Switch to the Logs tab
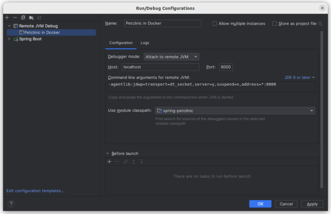The width and height of the screenshot is (331, 214). point(145,43)
